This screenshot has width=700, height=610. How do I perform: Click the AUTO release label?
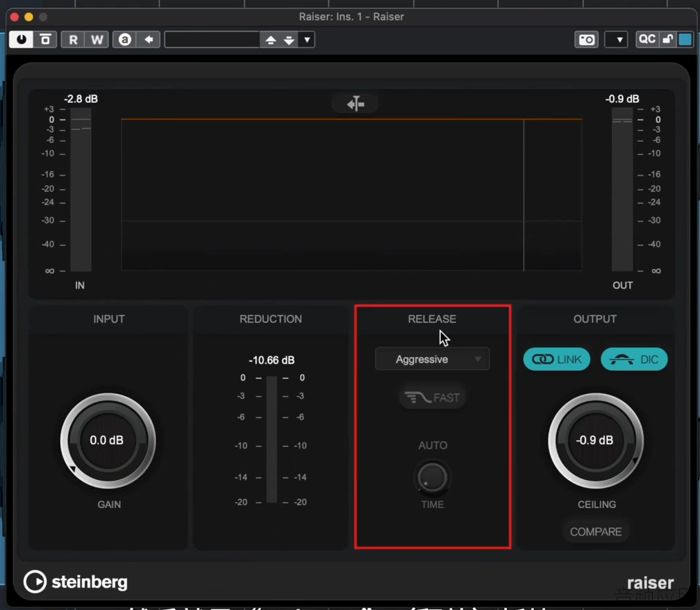(433, 445)
